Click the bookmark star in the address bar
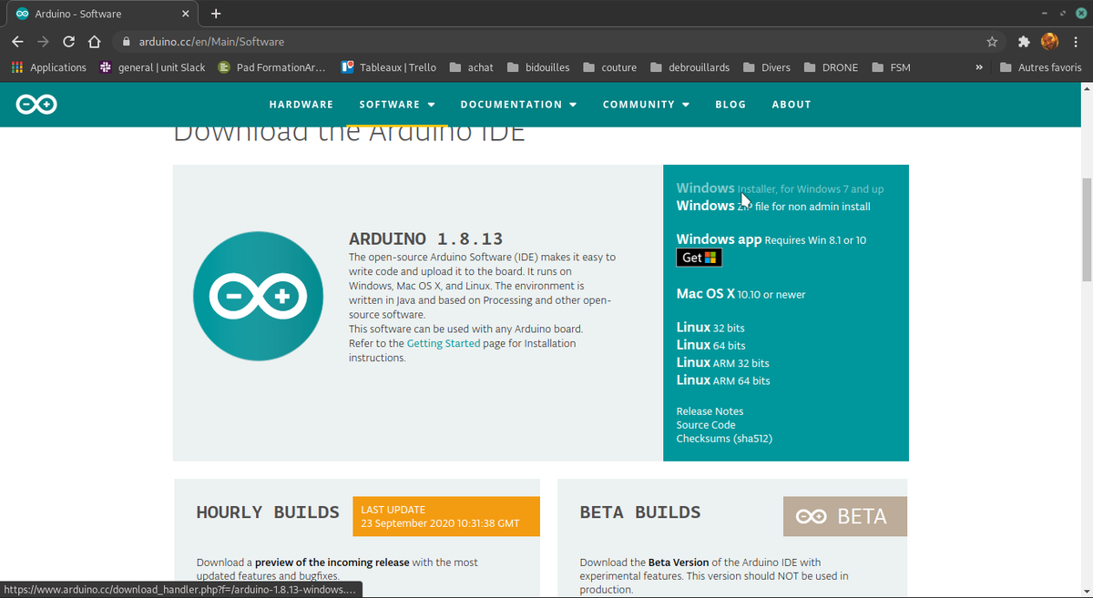This screenshot has width=1093, height=598. coord(991,41)
